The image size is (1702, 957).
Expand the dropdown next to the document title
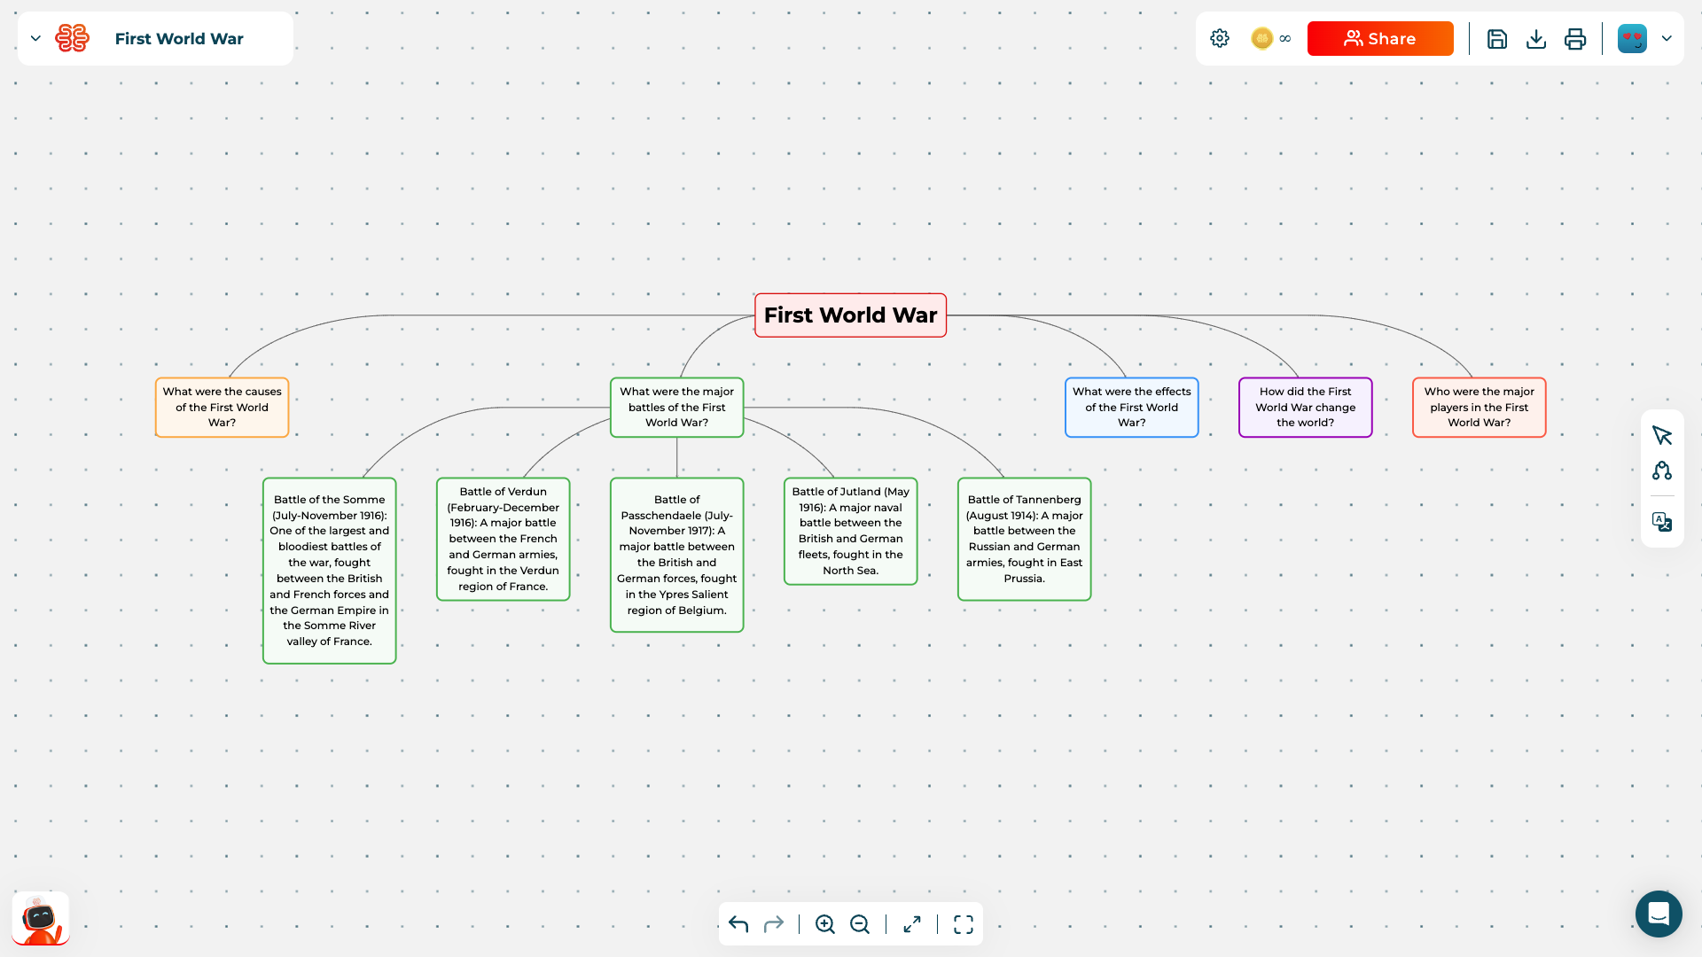pos(35,38)
